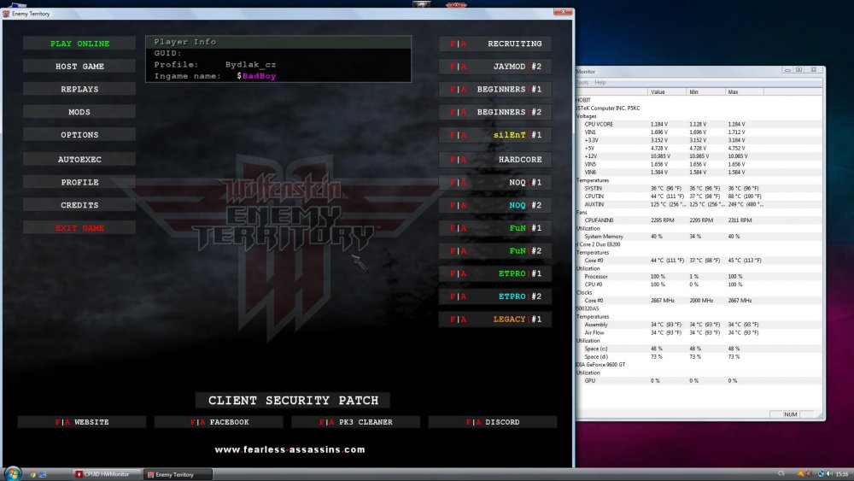Click the red EXIT GAME button
Screen dimensions: 854x481
pyautogui.click(x=79, y=228)
